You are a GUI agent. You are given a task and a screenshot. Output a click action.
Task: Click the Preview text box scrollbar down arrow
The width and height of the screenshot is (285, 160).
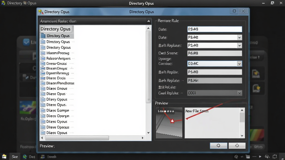coord(242,136)
